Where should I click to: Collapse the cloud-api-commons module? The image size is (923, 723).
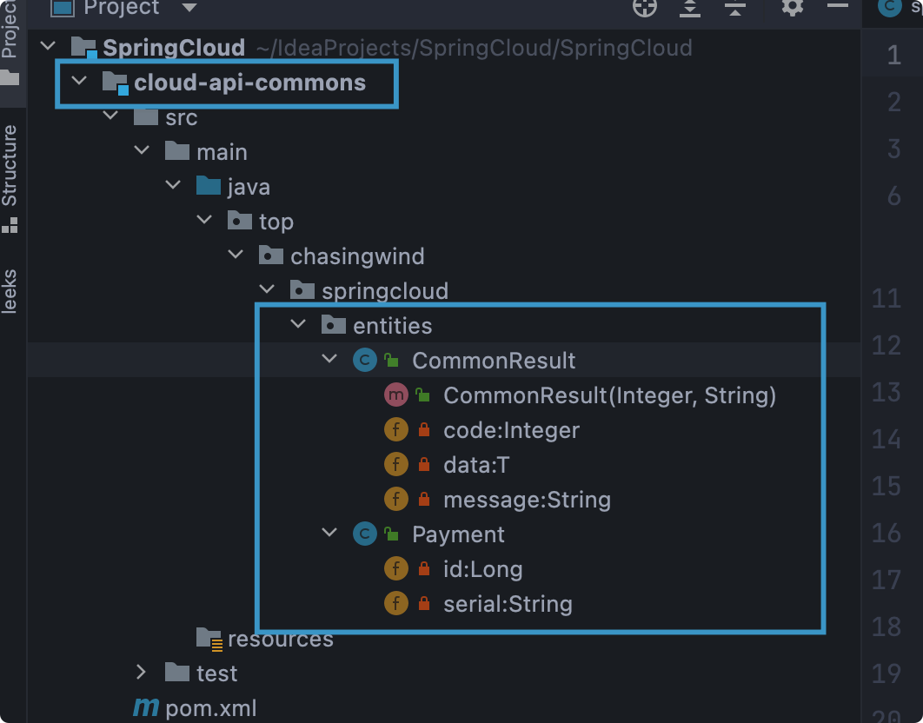coord(80,83)
